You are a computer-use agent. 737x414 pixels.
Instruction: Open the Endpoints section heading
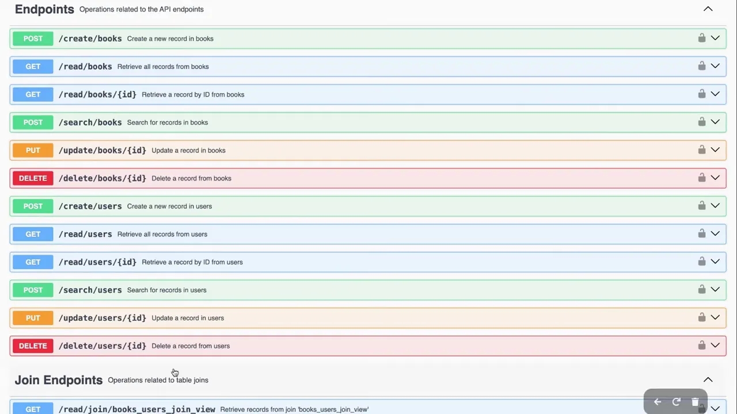coord(44,9)
